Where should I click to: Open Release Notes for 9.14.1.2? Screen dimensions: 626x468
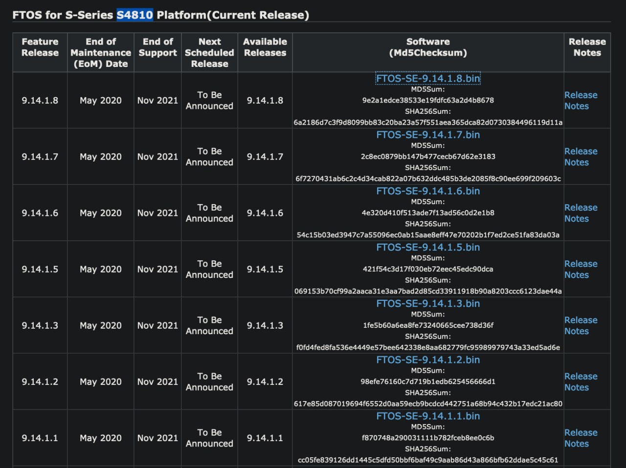point(581,382)
